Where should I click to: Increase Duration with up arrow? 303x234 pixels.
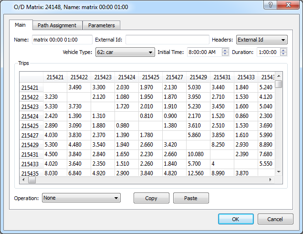tap(283, 50)
